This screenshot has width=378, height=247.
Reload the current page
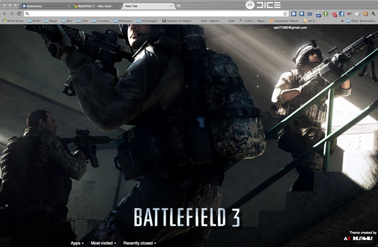click(19, 14)
